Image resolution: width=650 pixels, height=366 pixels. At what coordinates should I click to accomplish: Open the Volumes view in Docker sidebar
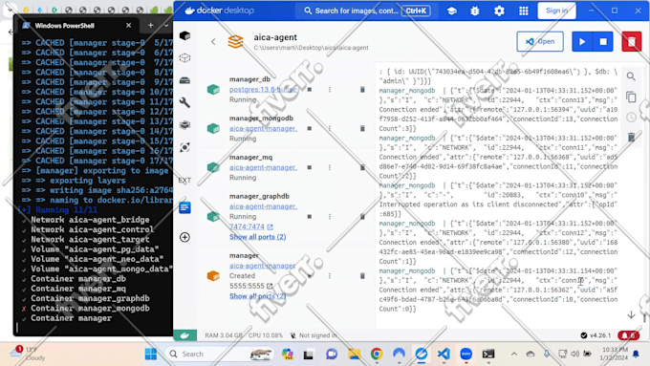184,80
